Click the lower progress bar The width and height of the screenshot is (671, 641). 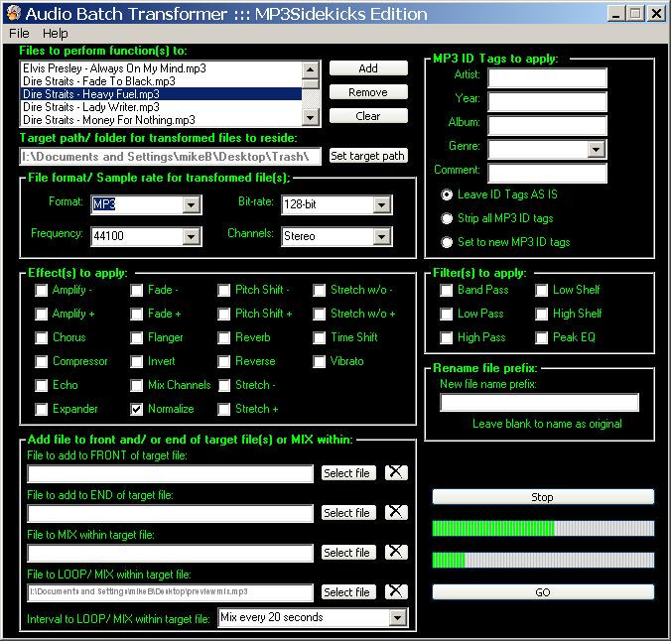click(x=543, y=560)
